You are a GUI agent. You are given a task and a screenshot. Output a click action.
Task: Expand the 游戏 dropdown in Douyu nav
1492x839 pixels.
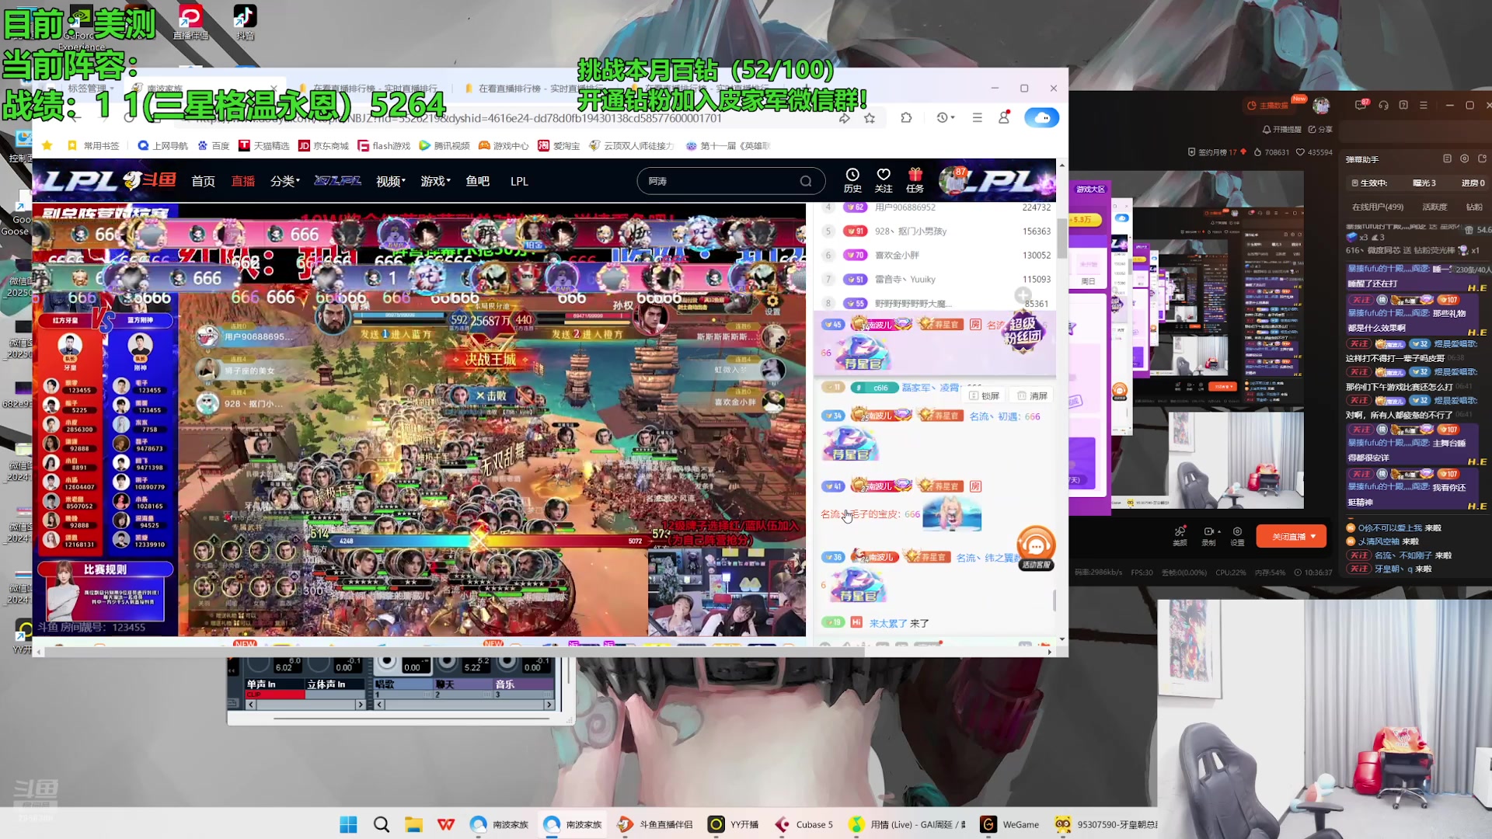click(435, 181)
